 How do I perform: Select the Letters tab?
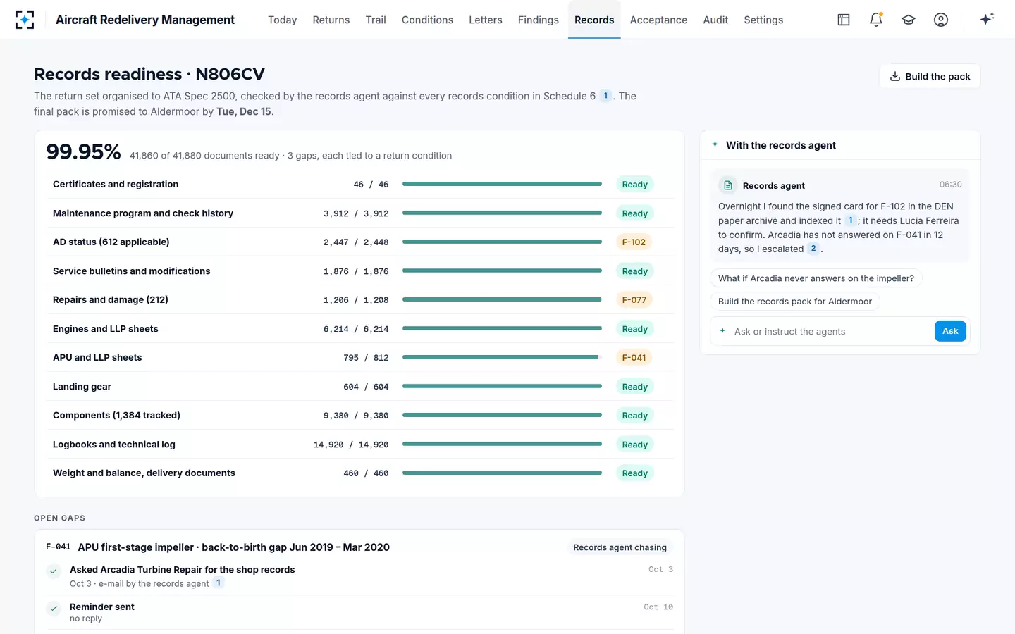(486, 20)
